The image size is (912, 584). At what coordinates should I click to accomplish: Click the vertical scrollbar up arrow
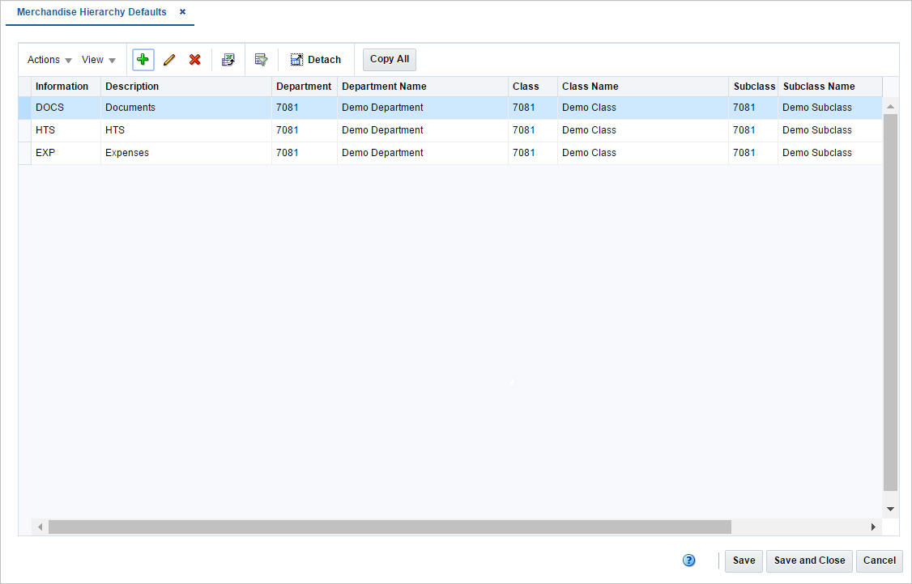tap(890, 106)
